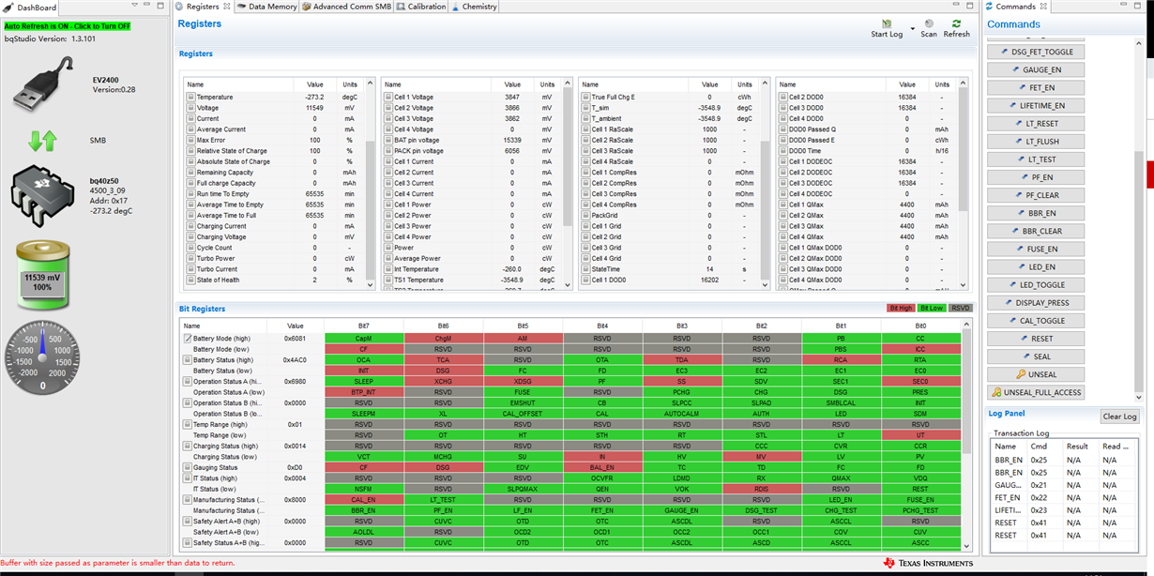This screenshot has height=576, width=1154.
Task: Expand the Battery Status (high) row
Action: click(188, 360)
